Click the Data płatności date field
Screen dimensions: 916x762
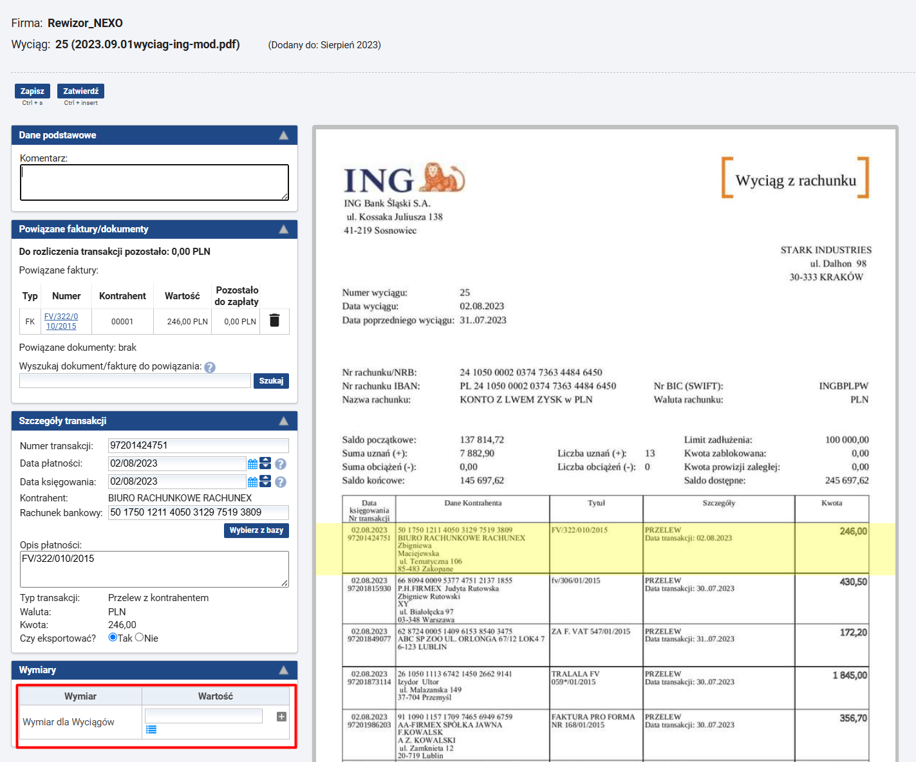[177, 463]
